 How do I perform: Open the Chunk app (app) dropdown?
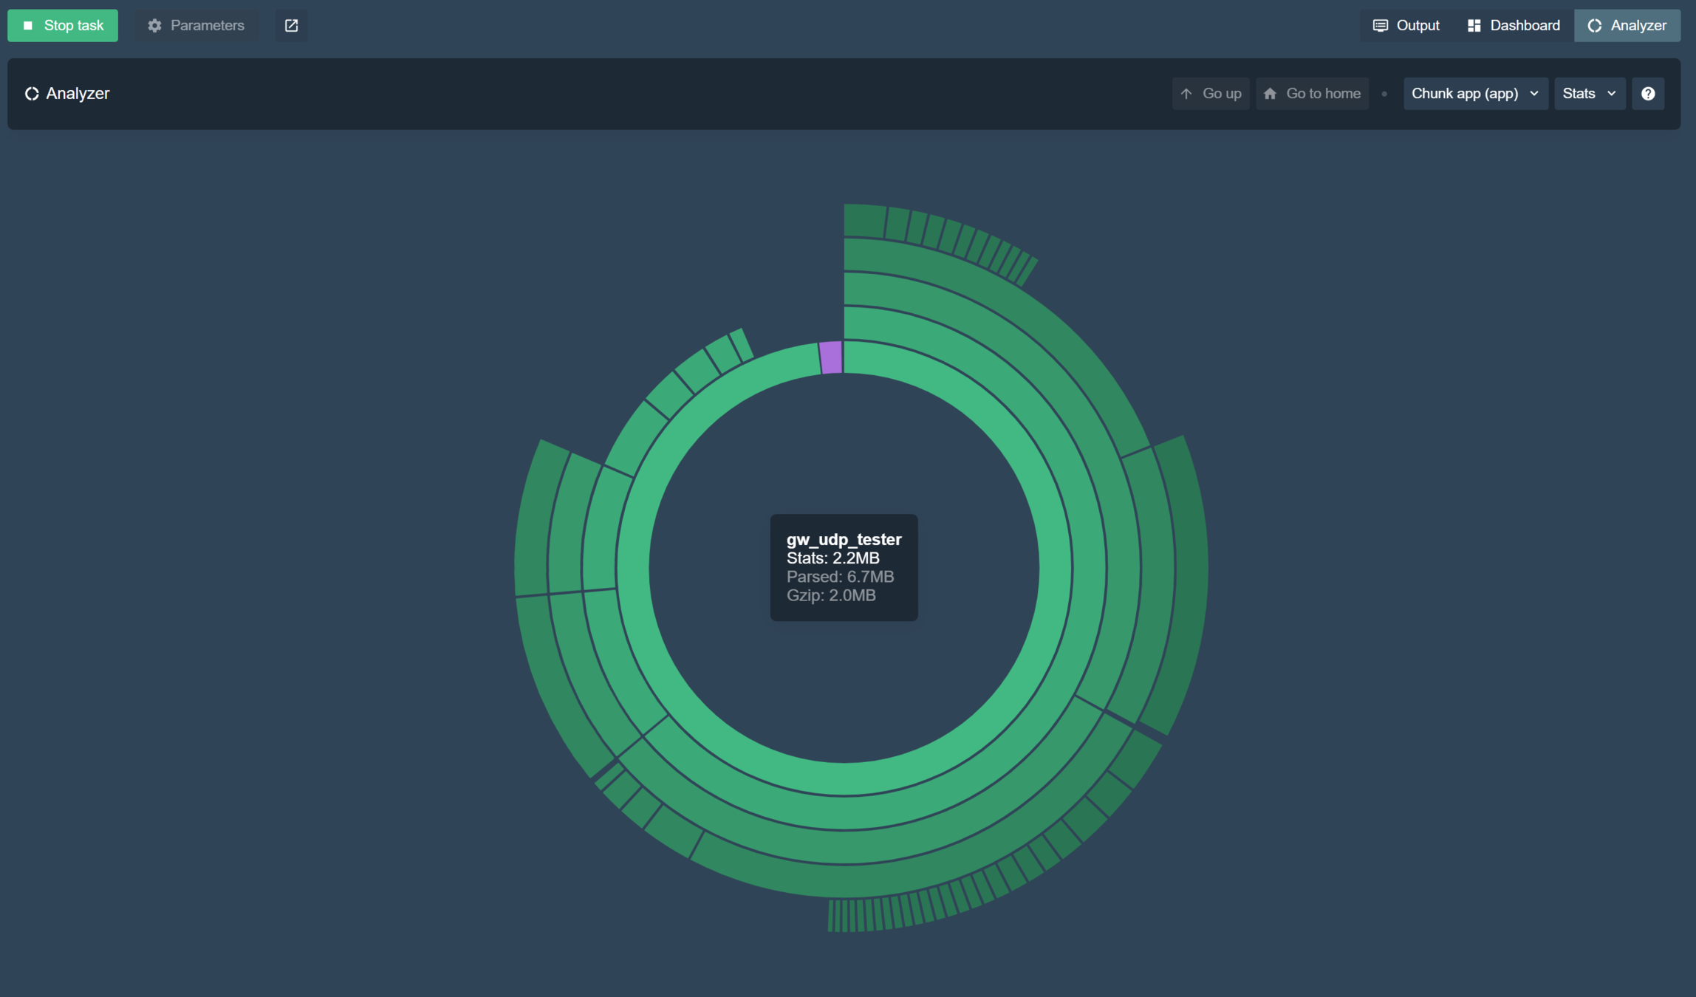tap(1475, 94)
